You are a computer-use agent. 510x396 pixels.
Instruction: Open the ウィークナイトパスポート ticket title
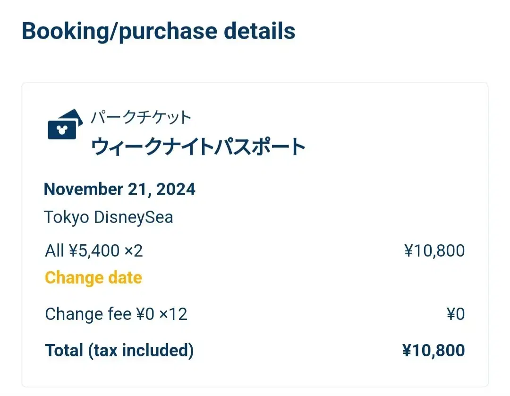(x=198, y=147)
